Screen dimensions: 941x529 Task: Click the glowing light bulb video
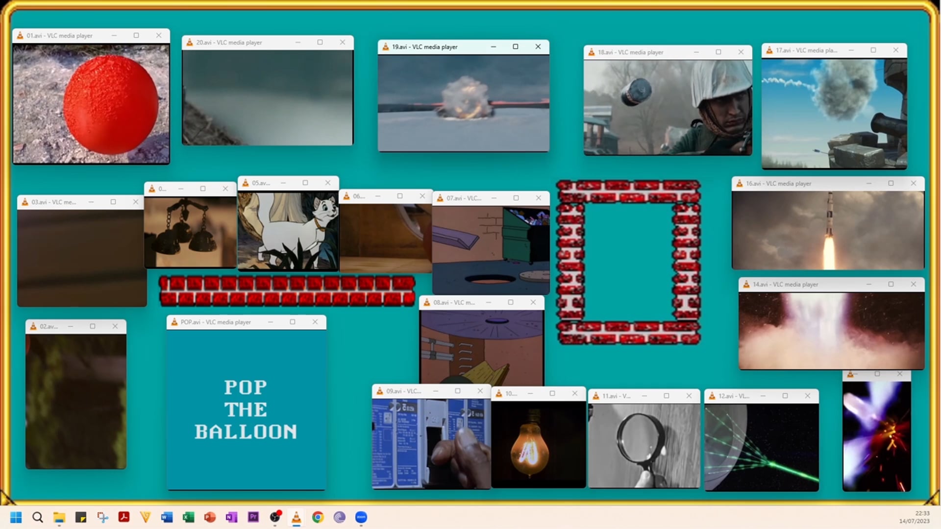click(x=538, y=444)
